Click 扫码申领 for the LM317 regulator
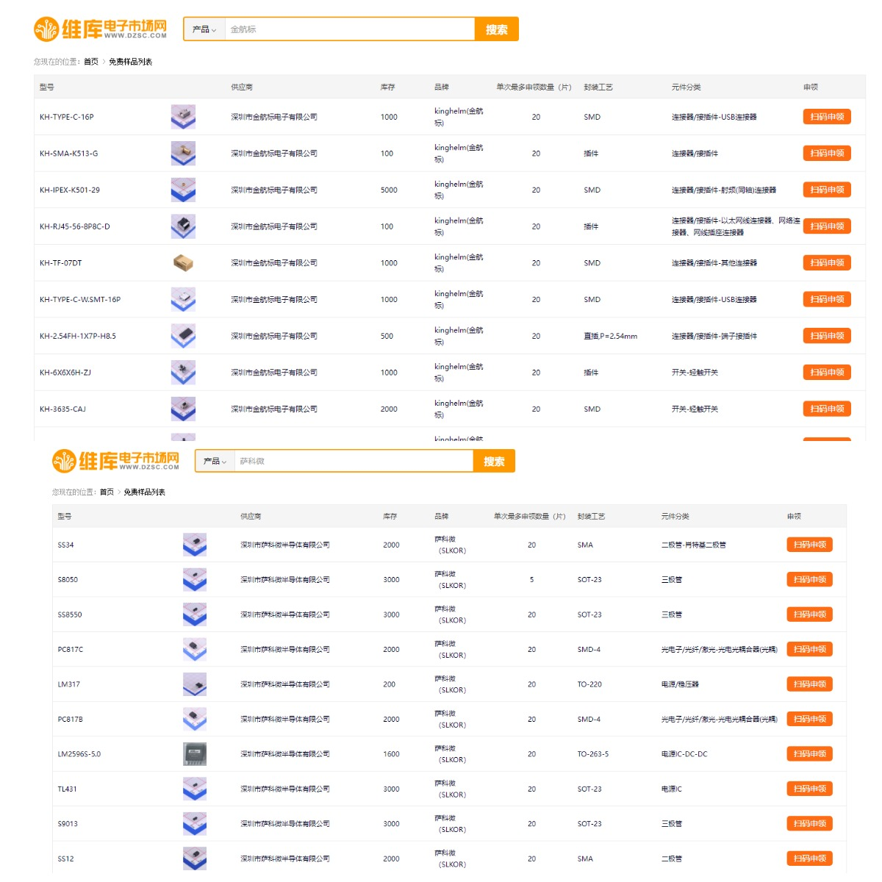Image resolution: width=882 pixels, height=882 pixels. click(809, 684)
